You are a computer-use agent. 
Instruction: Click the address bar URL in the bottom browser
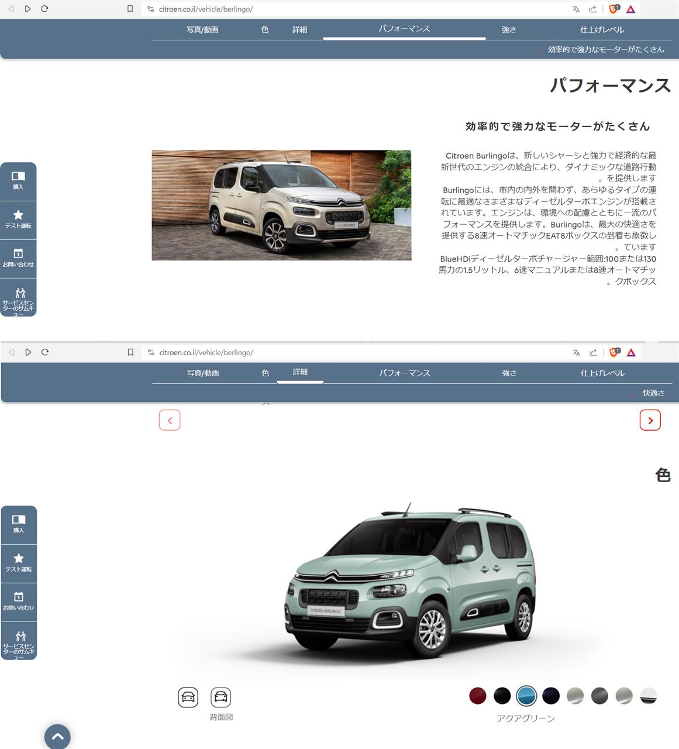[206, 352]
